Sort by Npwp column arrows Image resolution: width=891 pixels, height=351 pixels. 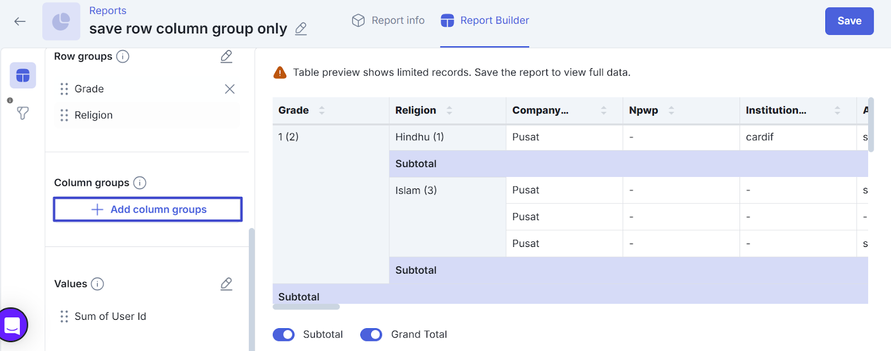point(671,110)
